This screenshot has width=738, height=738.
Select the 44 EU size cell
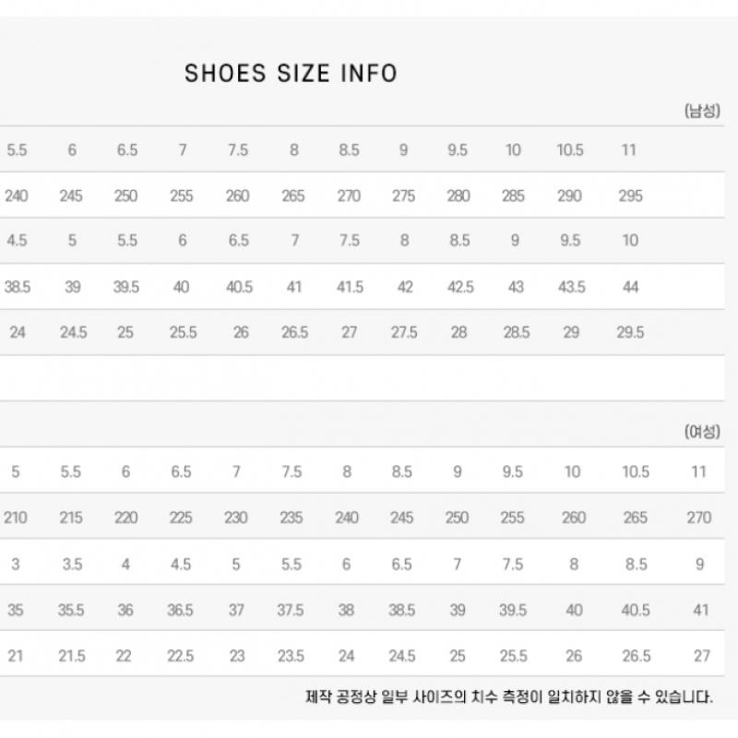pos(630,287)
